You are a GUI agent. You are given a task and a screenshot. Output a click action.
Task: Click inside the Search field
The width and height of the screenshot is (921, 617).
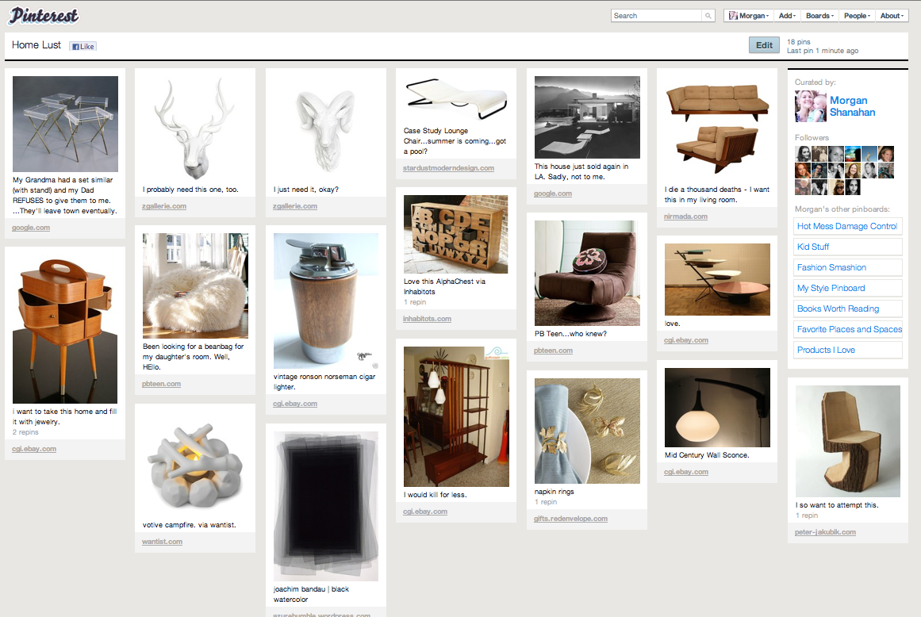click(657, 16)
